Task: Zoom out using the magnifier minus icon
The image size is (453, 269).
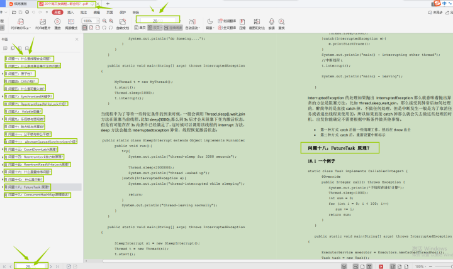Action: pyautogui.click(x=104, y=21)
